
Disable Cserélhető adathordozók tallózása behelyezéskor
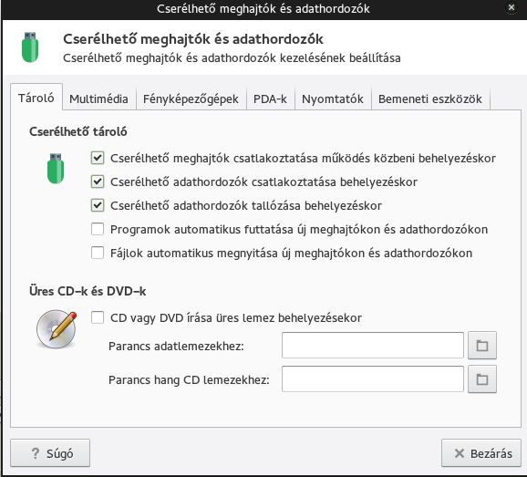point(98,205)
